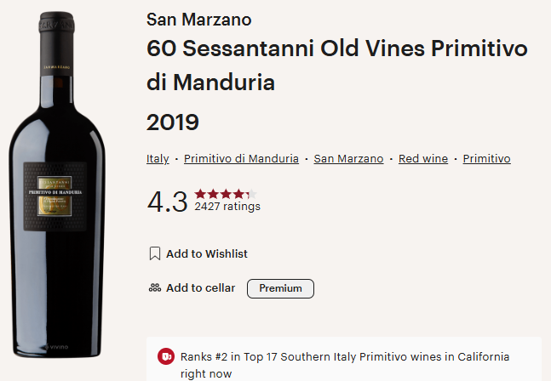Click the red wine glass rank badge icon
Screen dimensions: 551x381
166,356
